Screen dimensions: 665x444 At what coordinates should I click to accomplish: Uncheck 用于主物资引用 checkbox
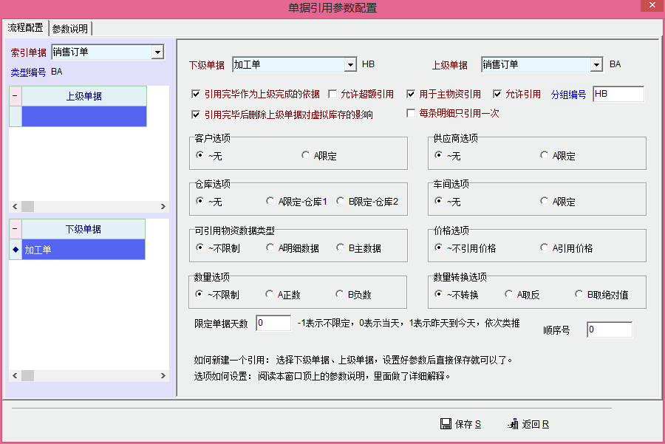pyautogui.click(x=412, y=95)
